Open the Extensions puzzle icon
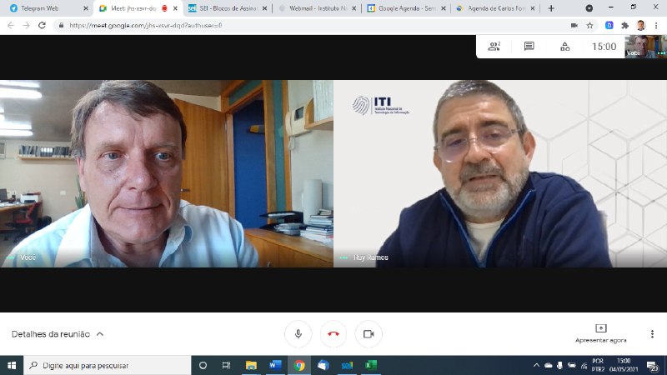This screenshot has height=375, width=667. click(x=624, y=26)
